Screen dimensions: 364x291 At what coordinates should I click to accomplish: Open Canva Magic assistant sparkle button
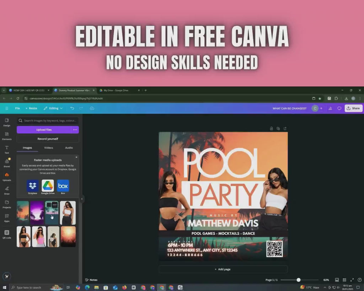tap(7, 276)
